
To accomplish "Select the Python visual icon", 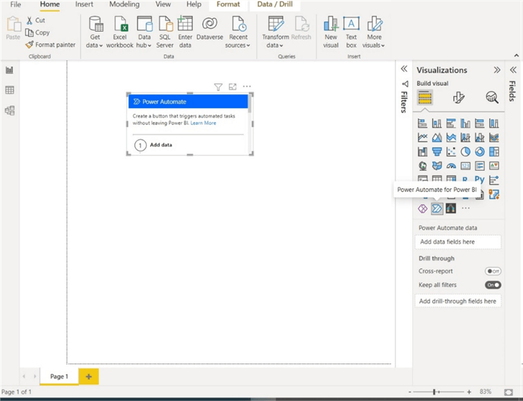I will tap(479, 179).
